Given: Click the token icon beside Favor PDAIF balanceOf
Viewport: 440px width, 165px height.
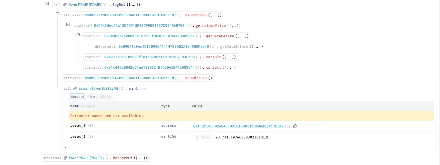Looking at the screenshot, I should coord(65,158).
